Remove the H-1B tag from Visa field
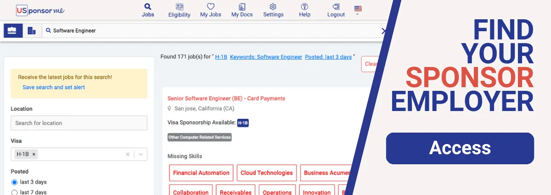The height and width of the screenshot is (195, 551). (x=34, y=155)
